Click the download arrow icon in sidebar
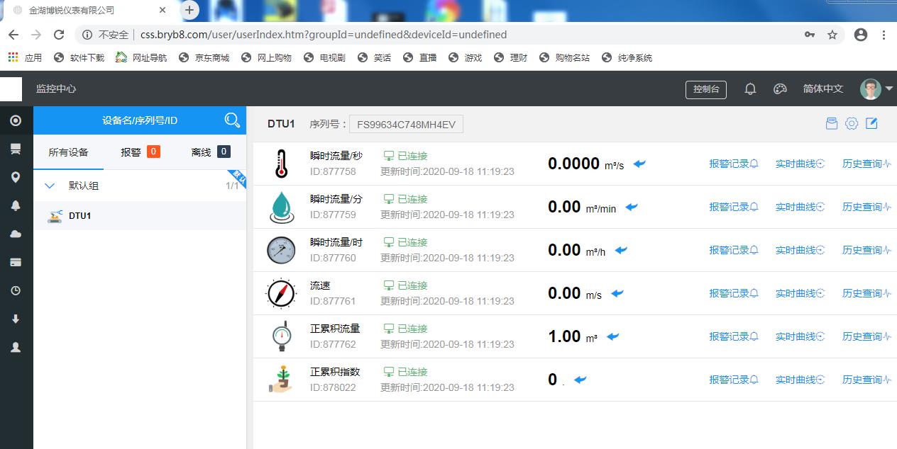This screenshot has height=449, width=897. coord(16,319)
